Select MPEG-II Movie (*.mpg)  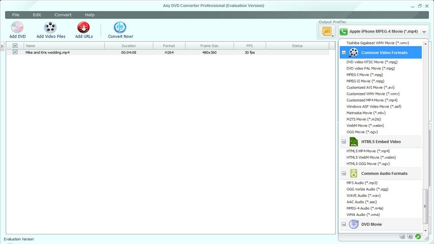point(365,81)
